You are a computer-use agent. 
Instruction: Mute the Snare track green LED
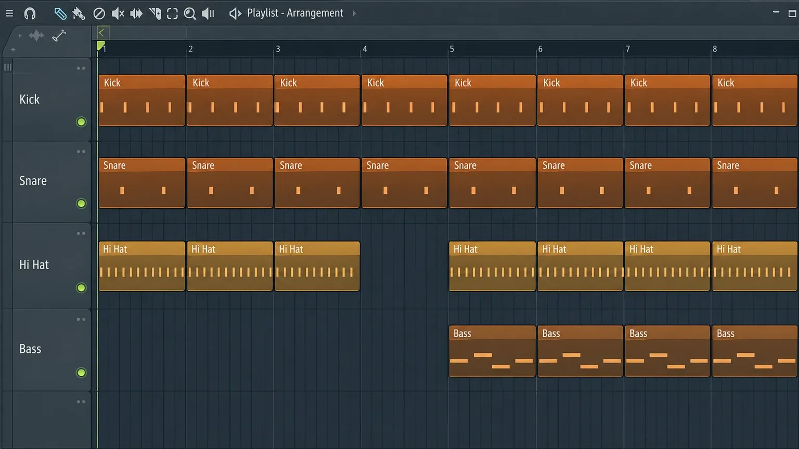coord(81,204)
